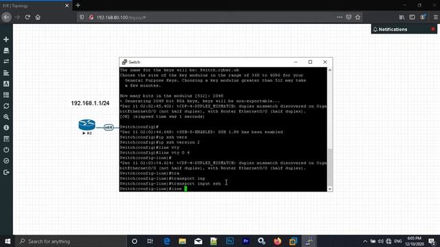Click the terminal scrollbar up arrow
The width and height of the screenshot is (440, 247).
pyautogui.click(x=330, y=70)
